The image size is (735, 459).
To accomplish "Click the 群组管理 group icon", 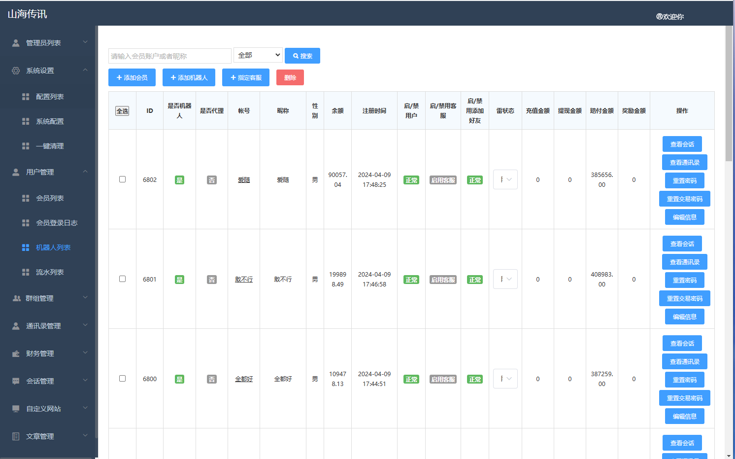I will (x=16, y=298).
